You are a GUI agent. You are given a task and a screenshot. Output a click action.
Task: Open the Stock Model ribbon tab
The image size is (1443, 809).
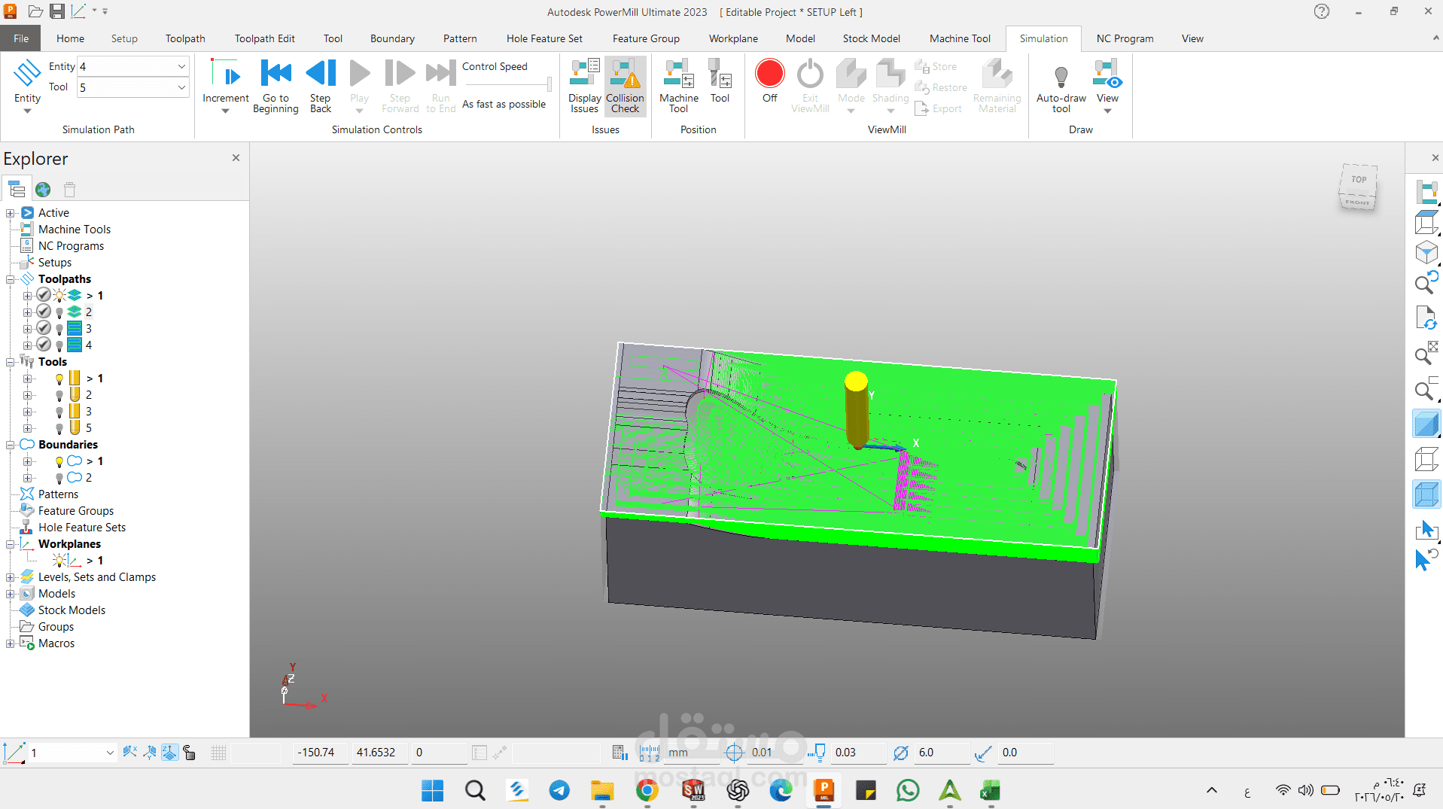tap(871, 38)
